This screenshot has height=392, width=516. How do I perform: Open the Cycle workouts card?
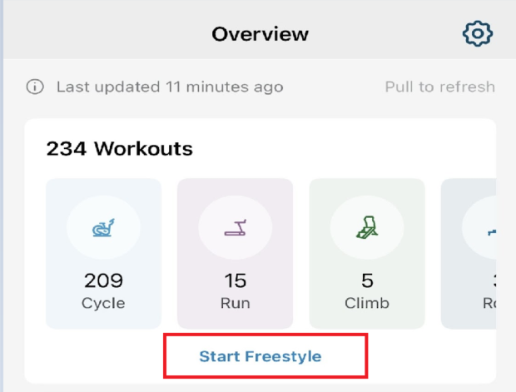[104, 254]
